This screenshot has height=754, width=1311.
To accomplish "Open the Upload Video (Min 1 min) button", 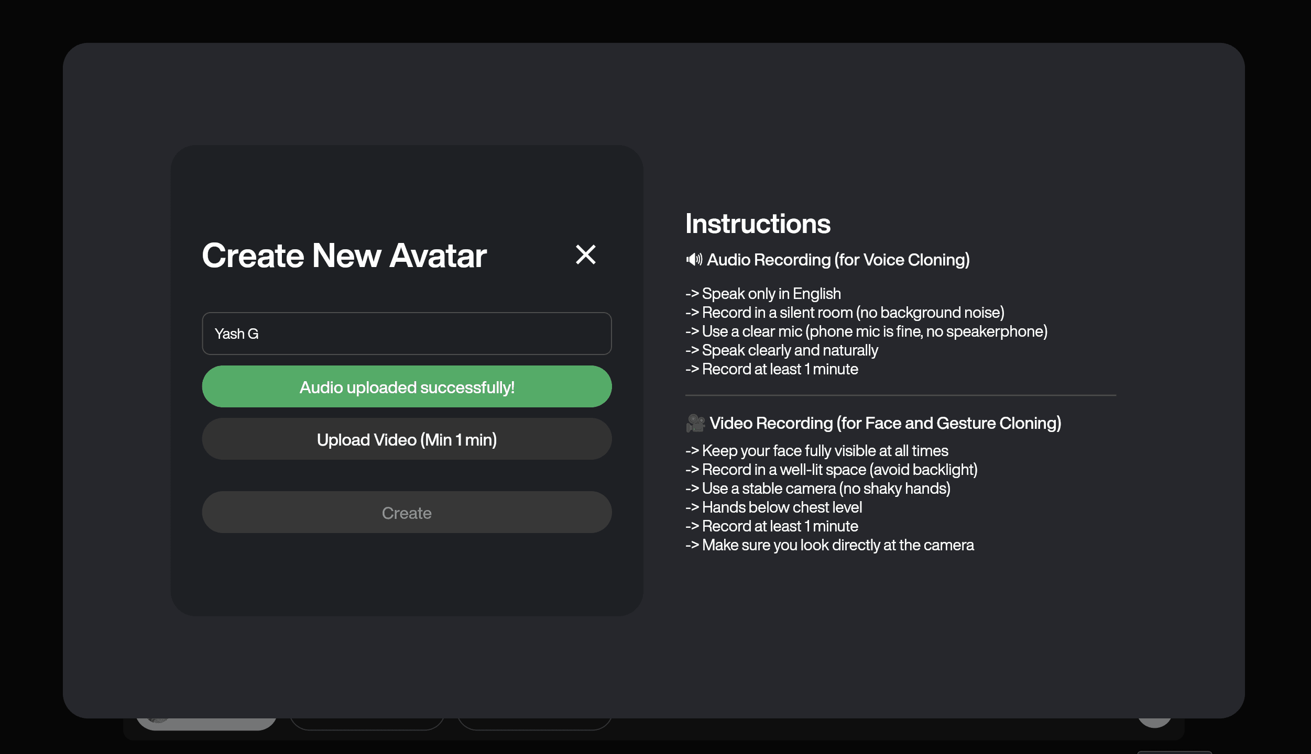I will [x=407, y=439].
